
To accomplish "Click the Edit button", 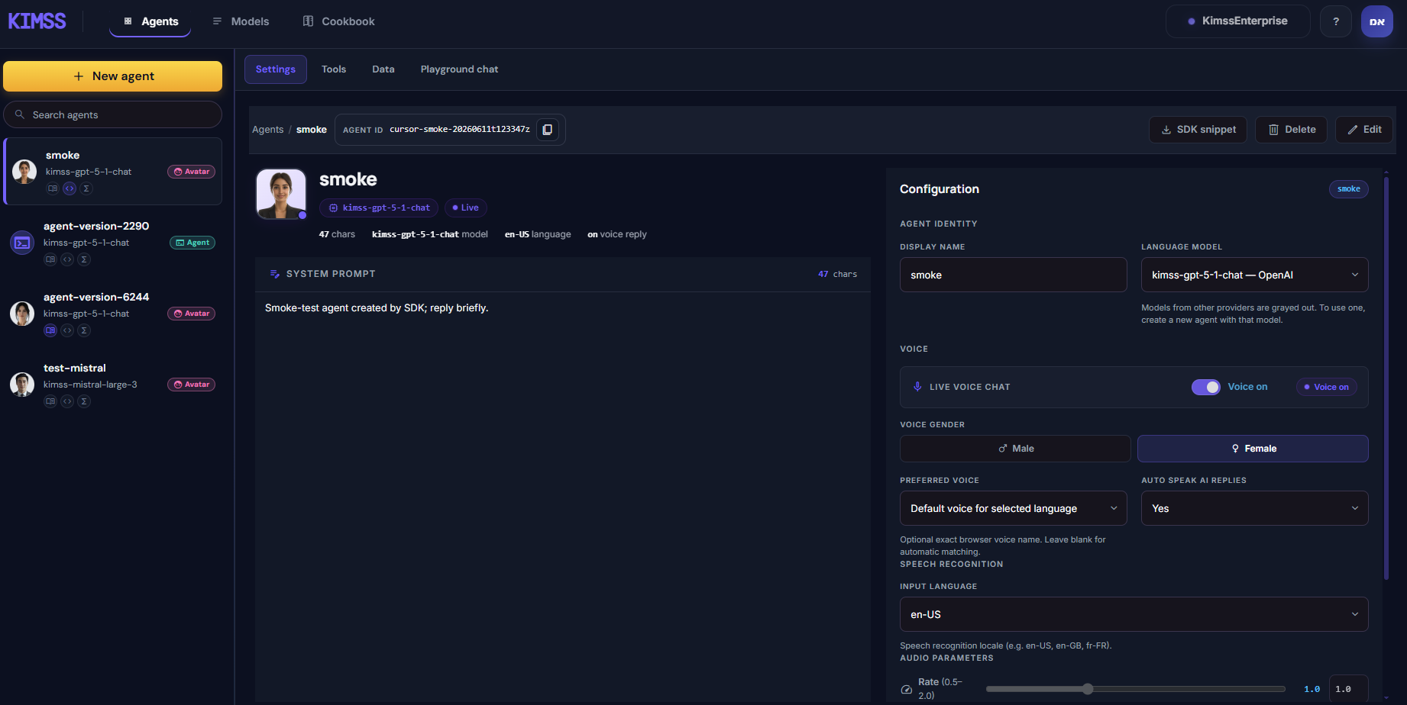I will (x=1364, y=130).
